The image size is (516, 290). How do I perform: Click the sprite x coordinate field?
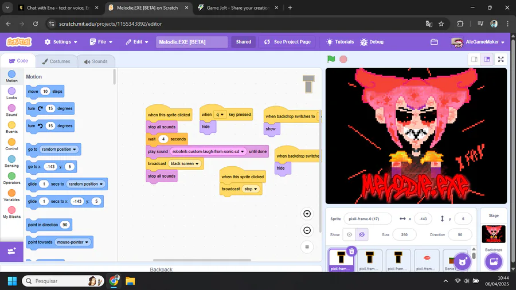(423, 219)
